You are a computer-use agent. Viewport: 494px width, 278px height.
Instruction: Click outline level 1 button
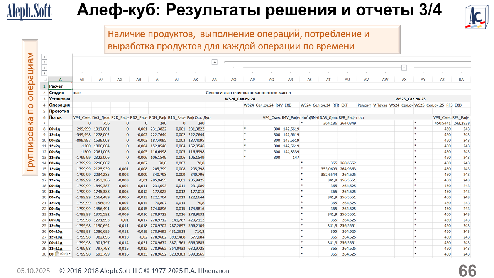(x=44, y=56)
